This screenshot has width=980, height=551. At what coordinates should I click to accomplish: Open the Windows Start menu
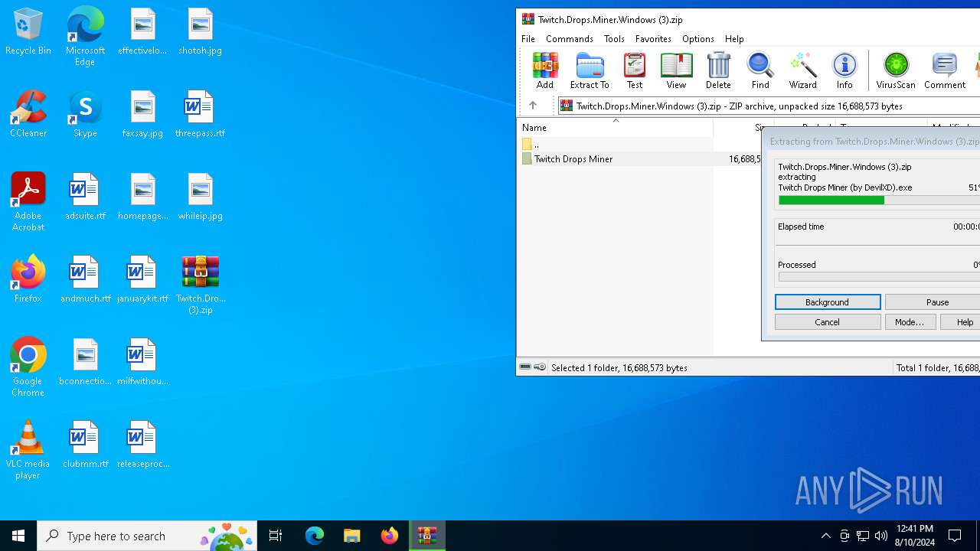[x=18, y=536]
